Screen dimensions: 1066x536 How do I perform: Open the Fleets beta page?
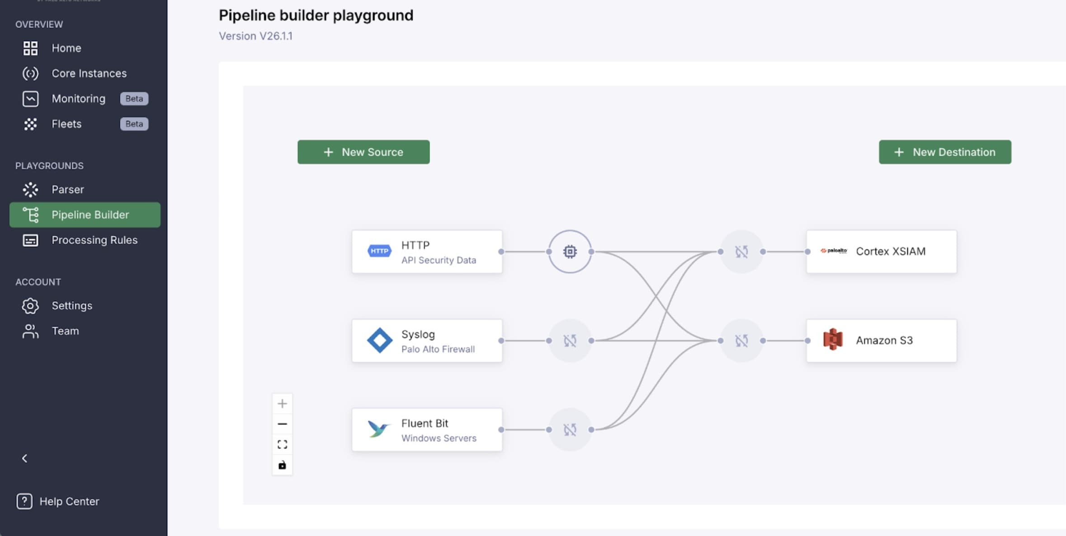click(x=66, y=124)
